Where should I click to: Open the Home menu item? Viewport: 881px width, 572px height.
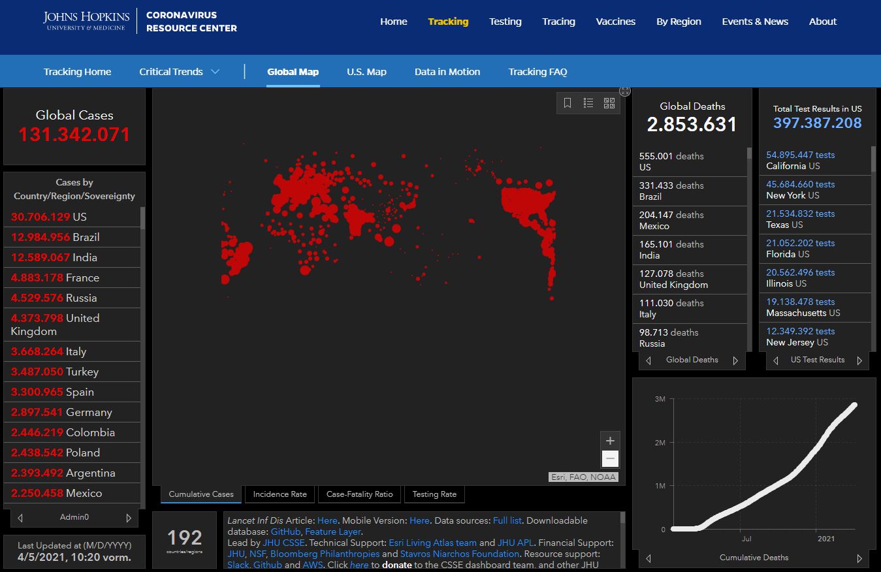point(394,22)
